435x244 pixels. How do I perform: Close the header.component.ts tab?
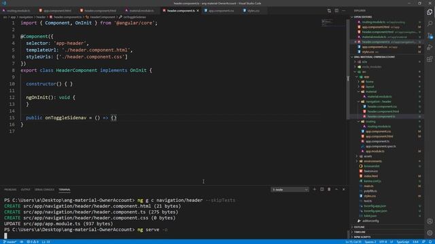198,11
